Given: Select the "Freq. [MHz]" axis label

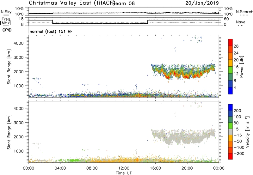Looking at the screenshot, I should point(6,21).
